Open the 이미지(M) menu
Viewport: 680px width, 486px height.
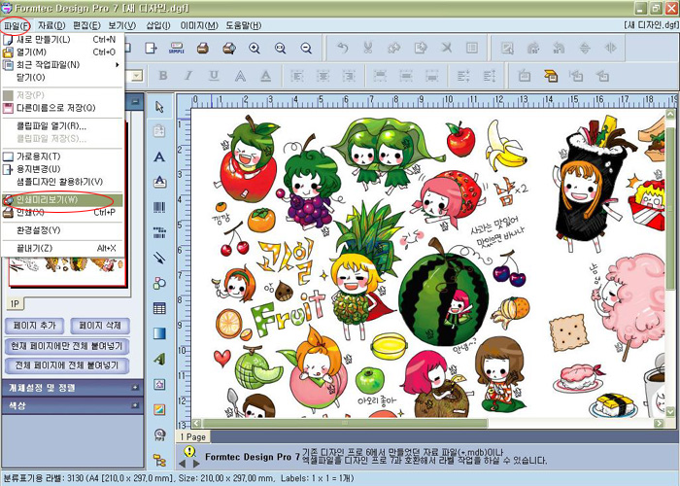point(199,25)
